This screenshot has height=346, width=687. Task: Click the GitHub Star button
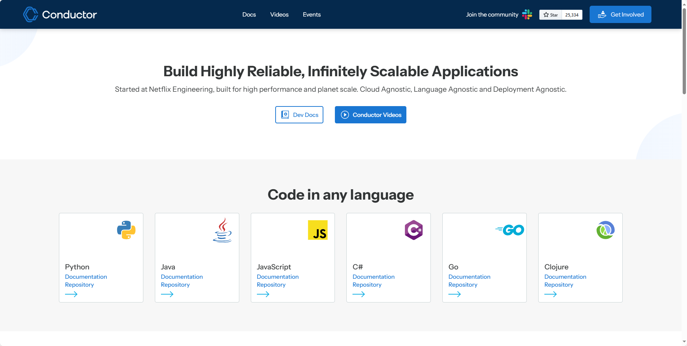click(550, 15)
